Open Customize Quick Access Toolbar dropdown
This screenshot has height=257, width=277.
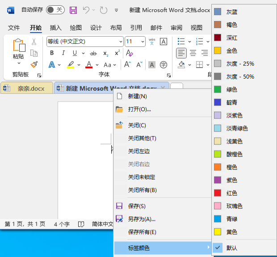click(116, 10)
